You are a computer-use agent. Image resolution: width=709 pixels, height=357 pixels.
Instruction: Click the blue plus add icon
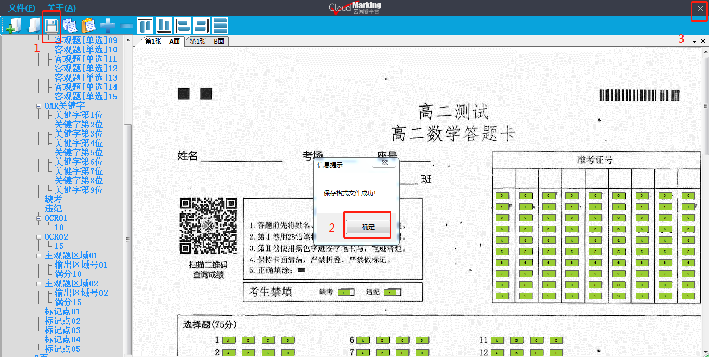click(107, 25)
